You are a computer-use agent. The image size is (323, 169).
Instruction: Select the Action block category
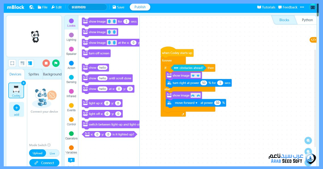point(71,65)
